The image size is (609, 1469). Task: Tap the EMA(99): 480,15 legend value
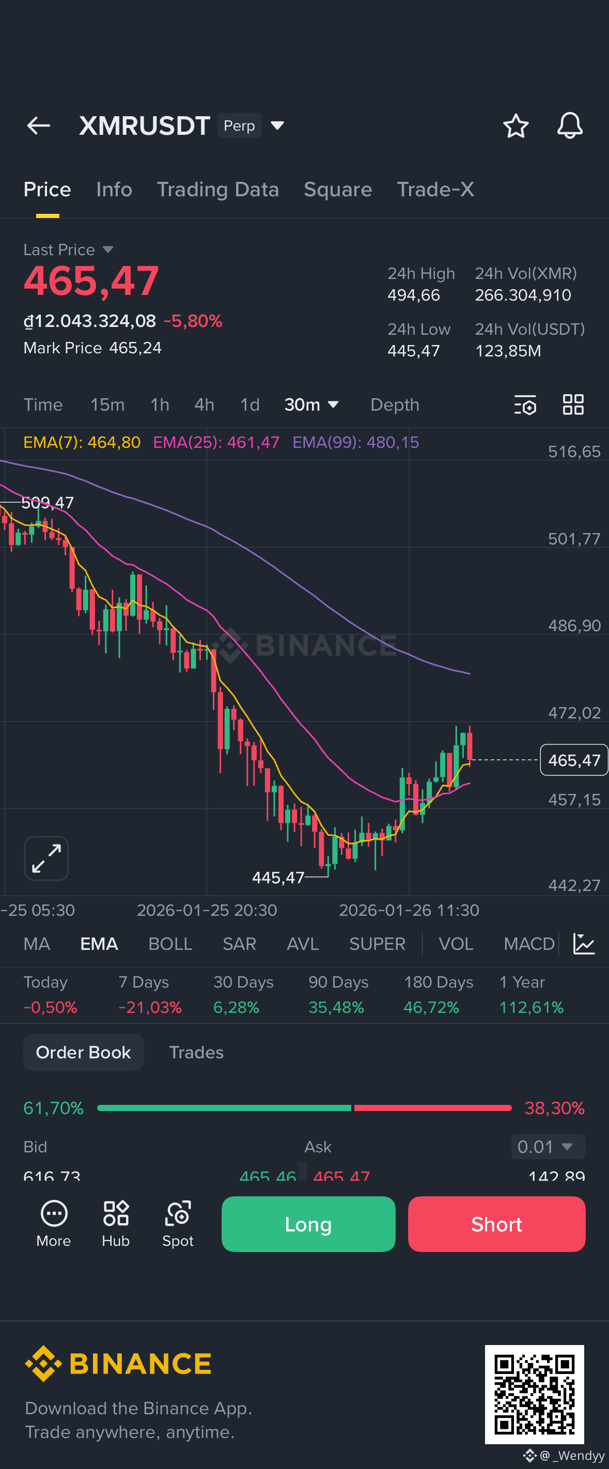coord(356,442)
